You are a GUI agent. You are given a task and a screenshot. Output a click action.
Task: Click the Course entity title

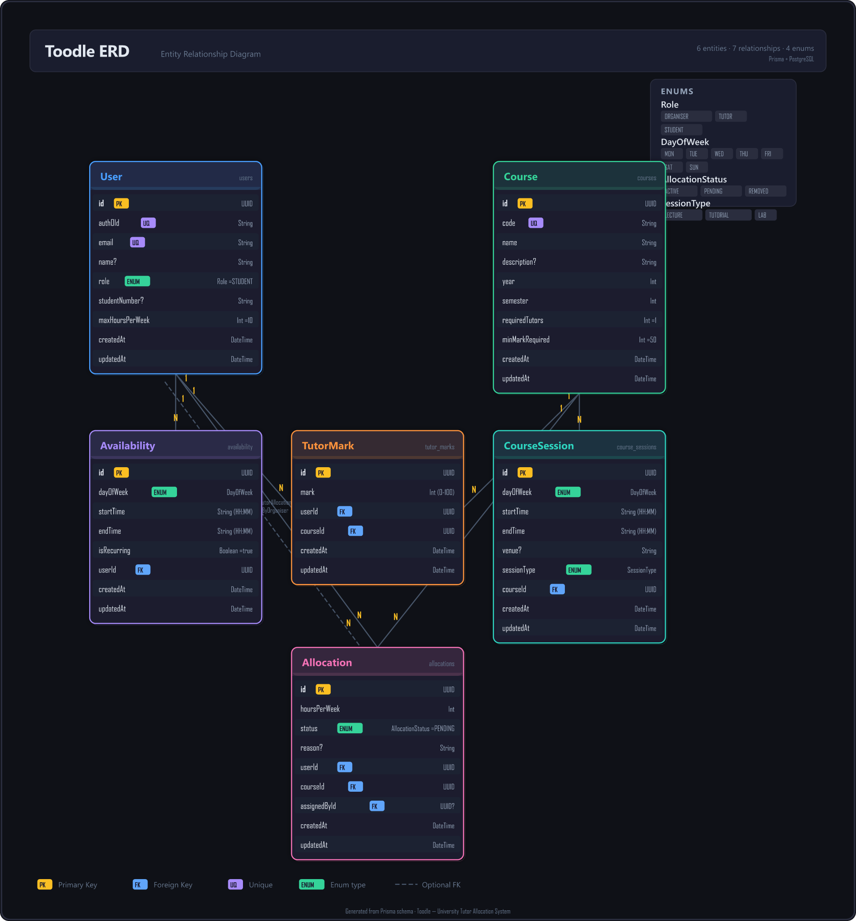(521, 177)
